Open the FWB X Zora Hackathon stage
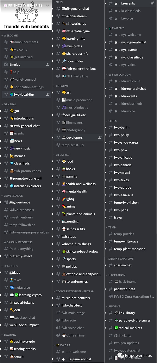The image size is (157, 363). 134,297
